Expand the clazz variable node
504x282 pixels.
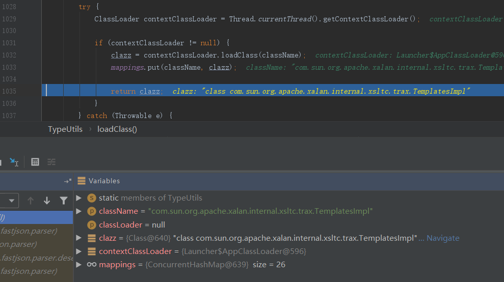(78, 238)
